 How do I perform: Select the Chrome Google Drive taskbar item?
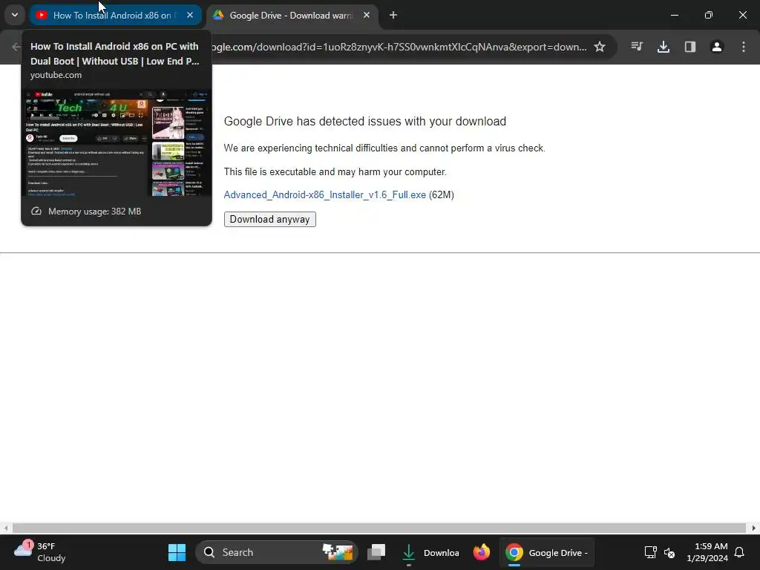pos(547,552)
